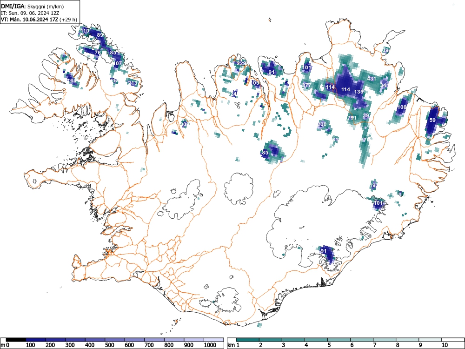Click the black swatch between m 0 and 100

coord(16,340)
